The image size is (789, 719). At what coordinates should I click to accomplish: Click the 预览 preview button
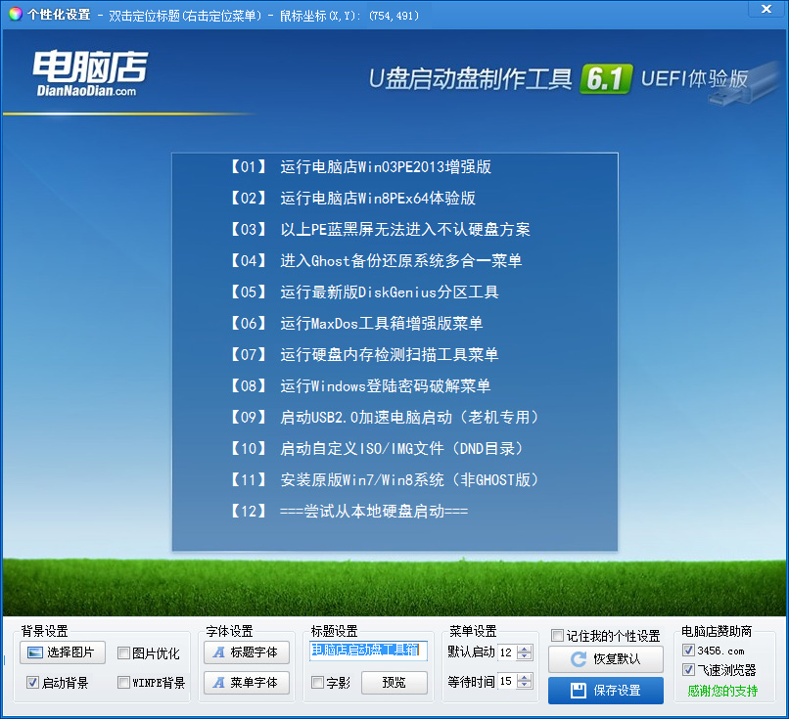pos(394,683)
